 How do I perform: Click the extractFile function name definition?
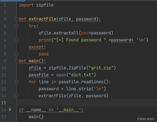[42, 19]
